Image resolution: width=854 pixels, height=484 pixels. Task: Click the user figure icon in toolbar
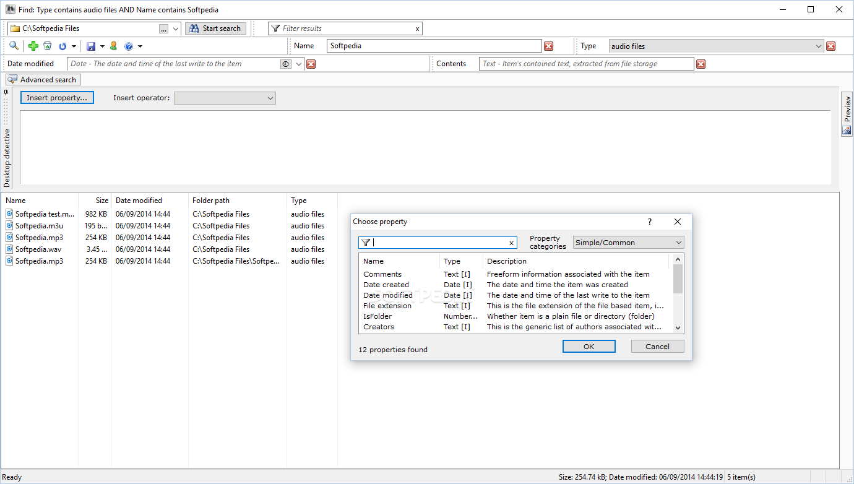pyautogui.click(x=114, y=46)
